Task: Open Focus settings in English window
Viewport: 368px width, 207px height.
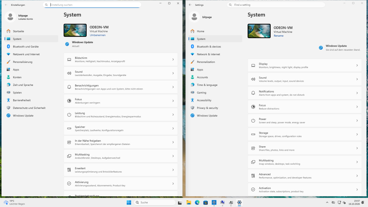Action: [x=305, y=107]
